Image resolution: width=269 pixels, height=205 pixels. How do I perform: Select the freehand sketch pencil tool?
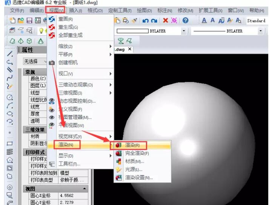coord(10,86)
